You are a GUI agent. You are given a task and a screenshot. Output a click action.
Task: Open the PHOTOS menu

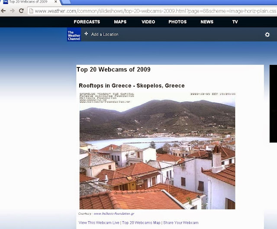pyautogui.click(x=177, y=22)
